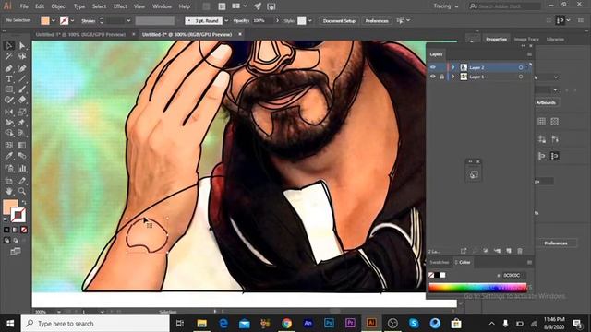Screen dimensions: 591x332
Task: Click the target circle for Layer 1
Action: [521, 77]
